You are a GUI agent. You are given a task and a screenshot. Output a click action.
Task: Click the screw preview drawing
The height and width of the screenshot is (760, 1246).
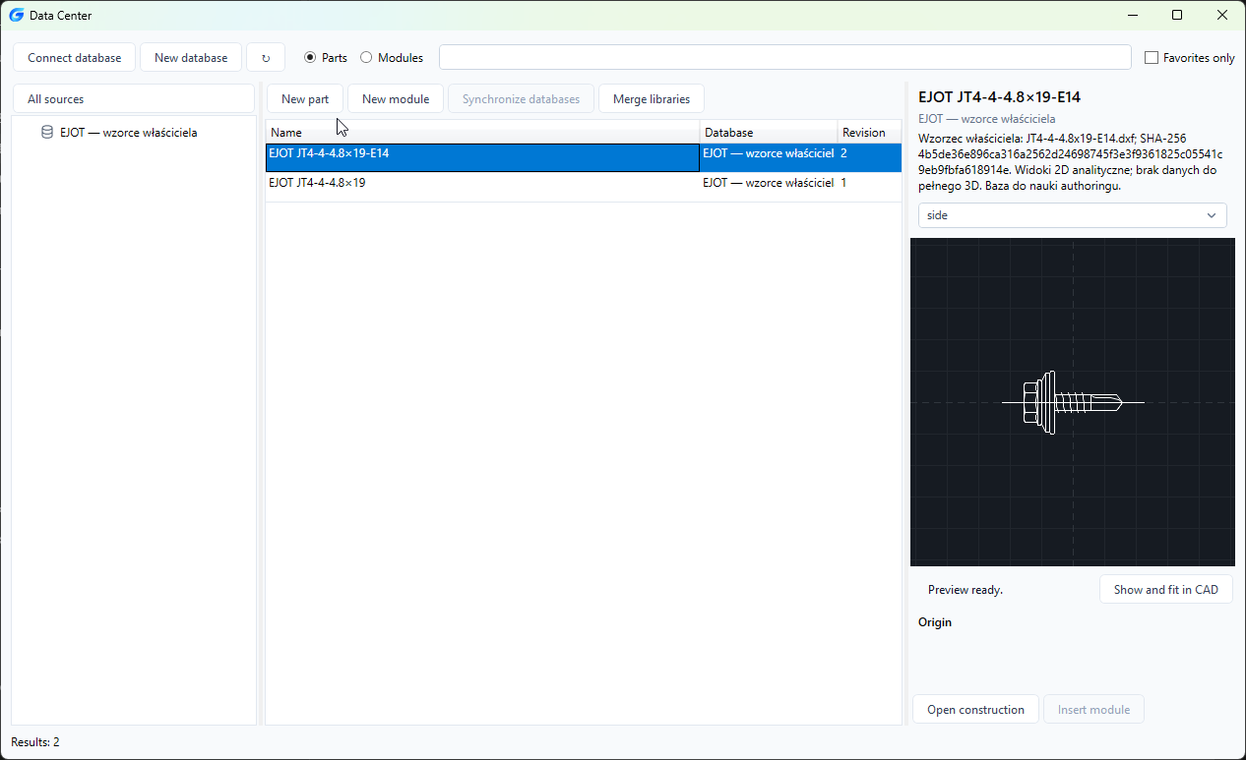click(x=1073, y=402)
